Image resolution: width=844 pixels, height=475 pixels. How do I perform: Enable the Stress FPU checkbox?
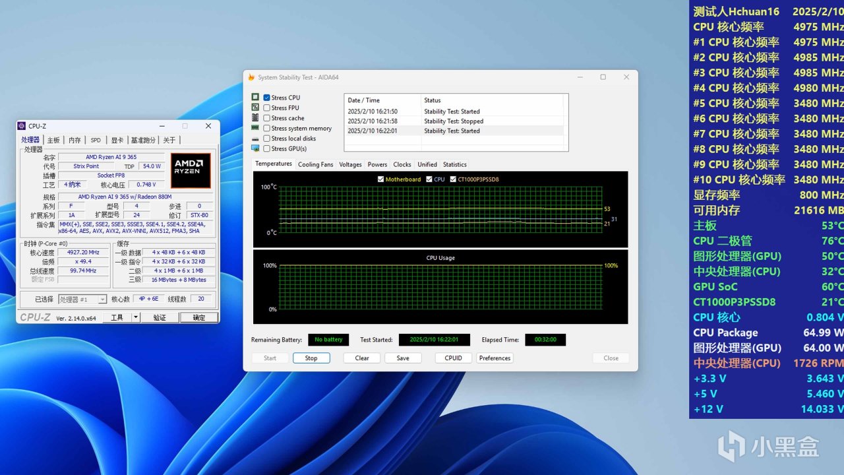coord(266,108)
